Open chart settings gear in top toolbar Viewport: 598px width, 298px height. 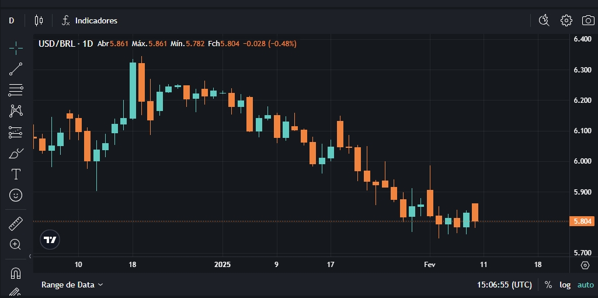566,20
